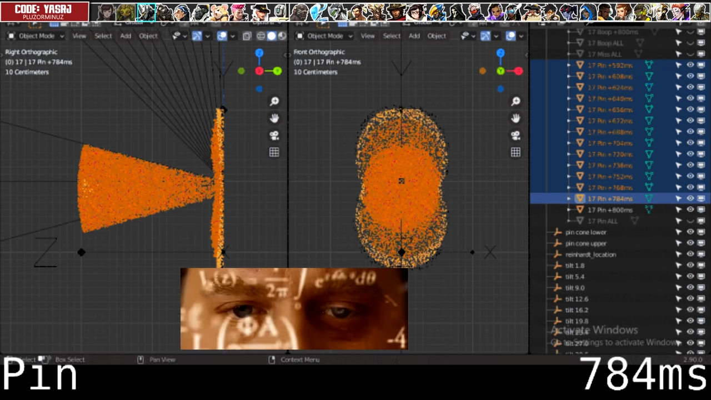
Task: Click zoom icon in Right Orthographic viewport
Action: (274, 101)
